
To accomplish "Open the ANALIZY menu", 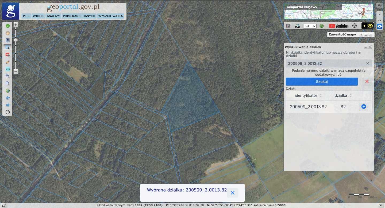I will [53, 16].
